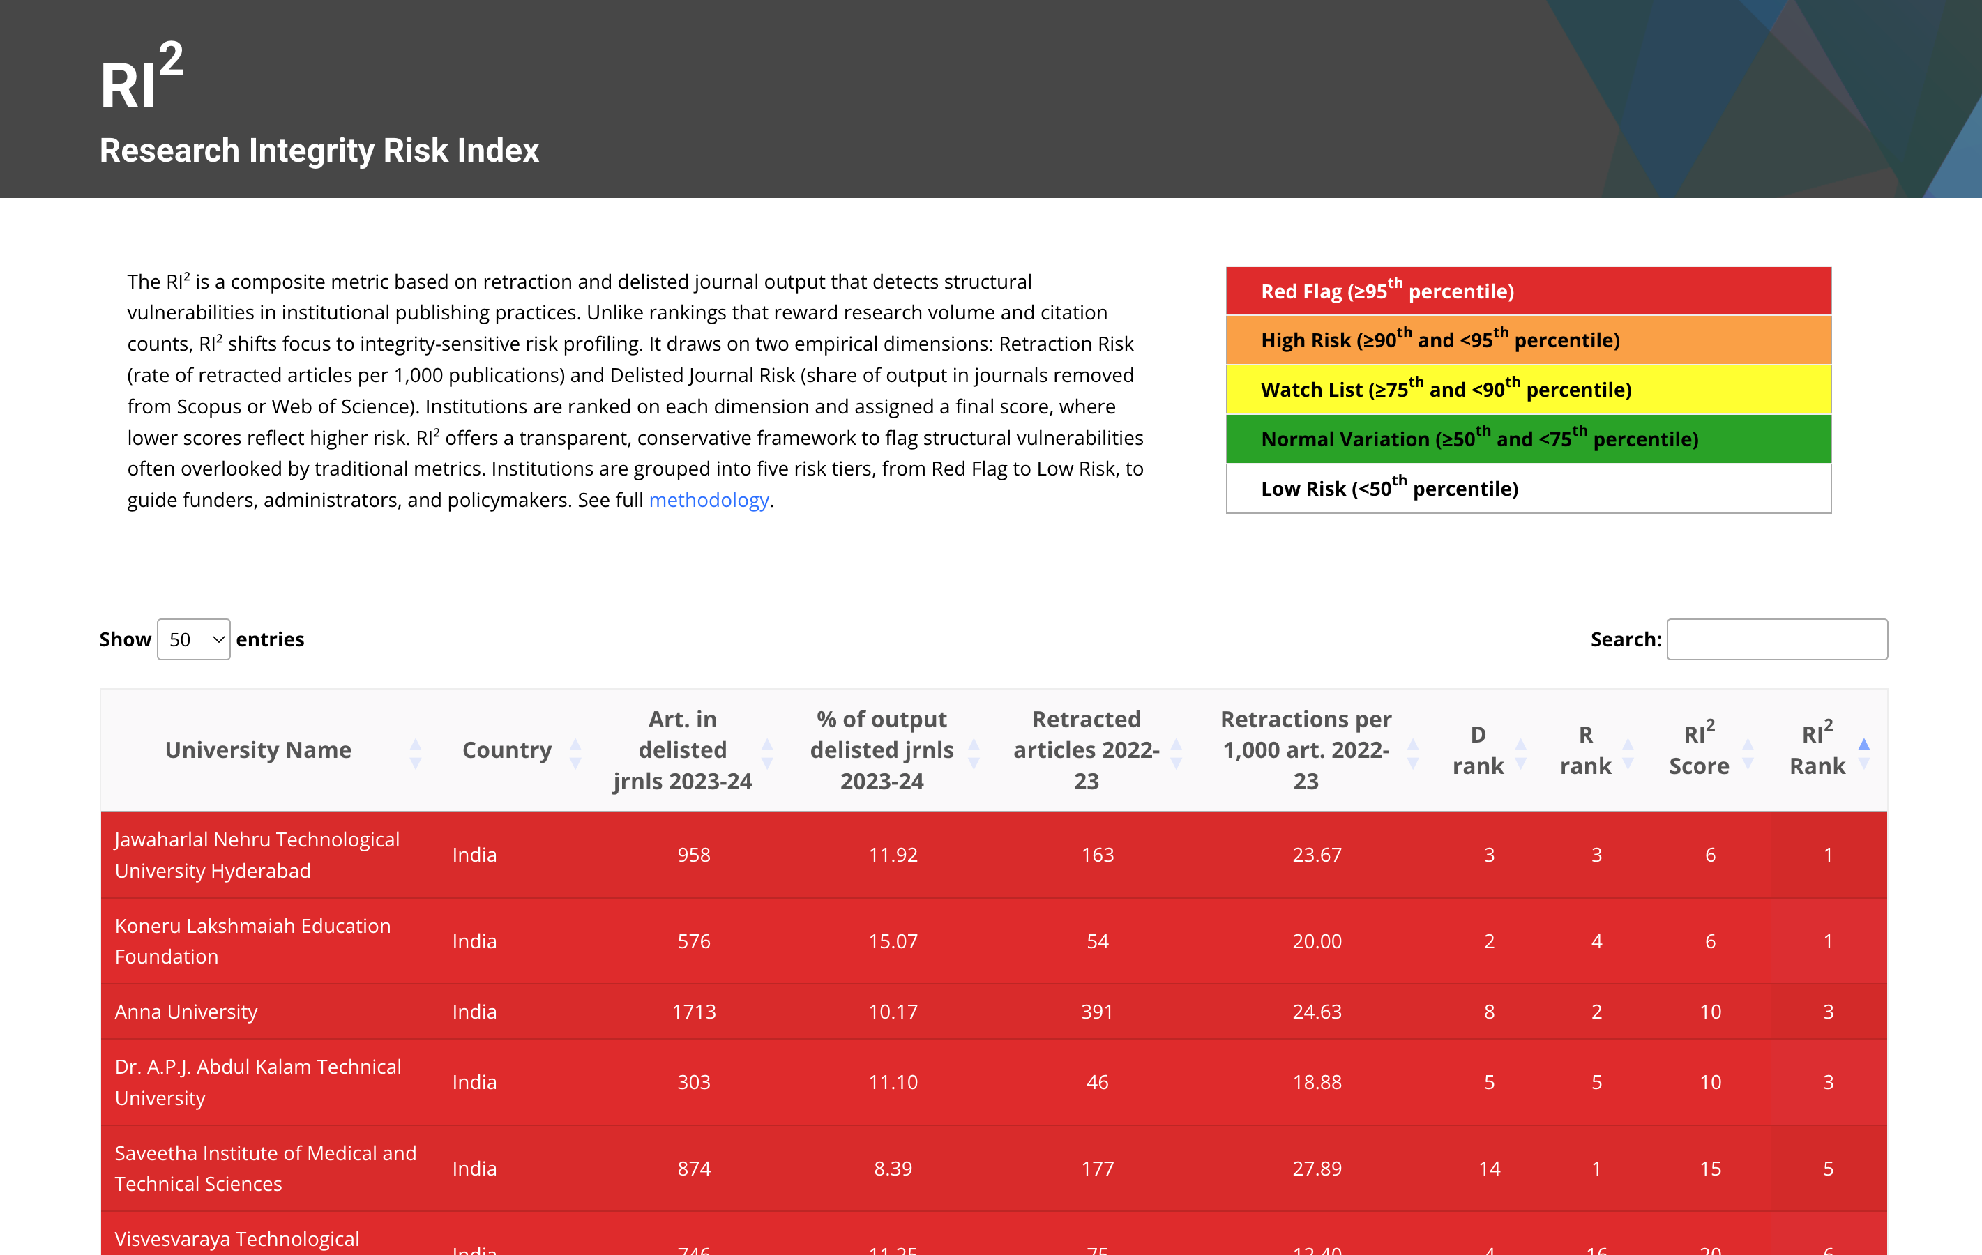Sort by % of output delisted jrnls arrows
The width and height of the screenshot is (1982, 1255).
click(974, 752)
